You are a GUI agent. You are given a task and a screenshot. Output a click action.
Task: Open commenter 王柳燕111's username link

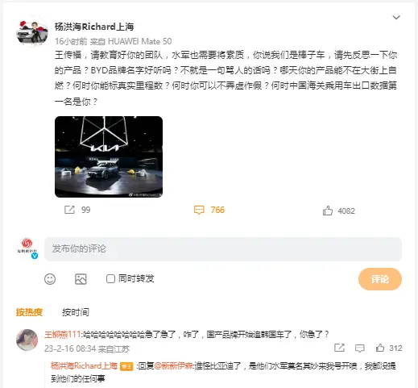(x=63, y=335)
